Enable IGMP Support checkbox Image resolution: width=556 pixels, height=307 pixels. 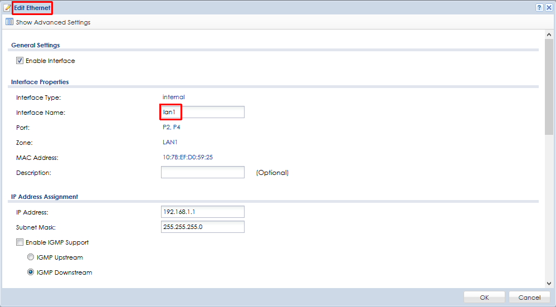point(20,242)
